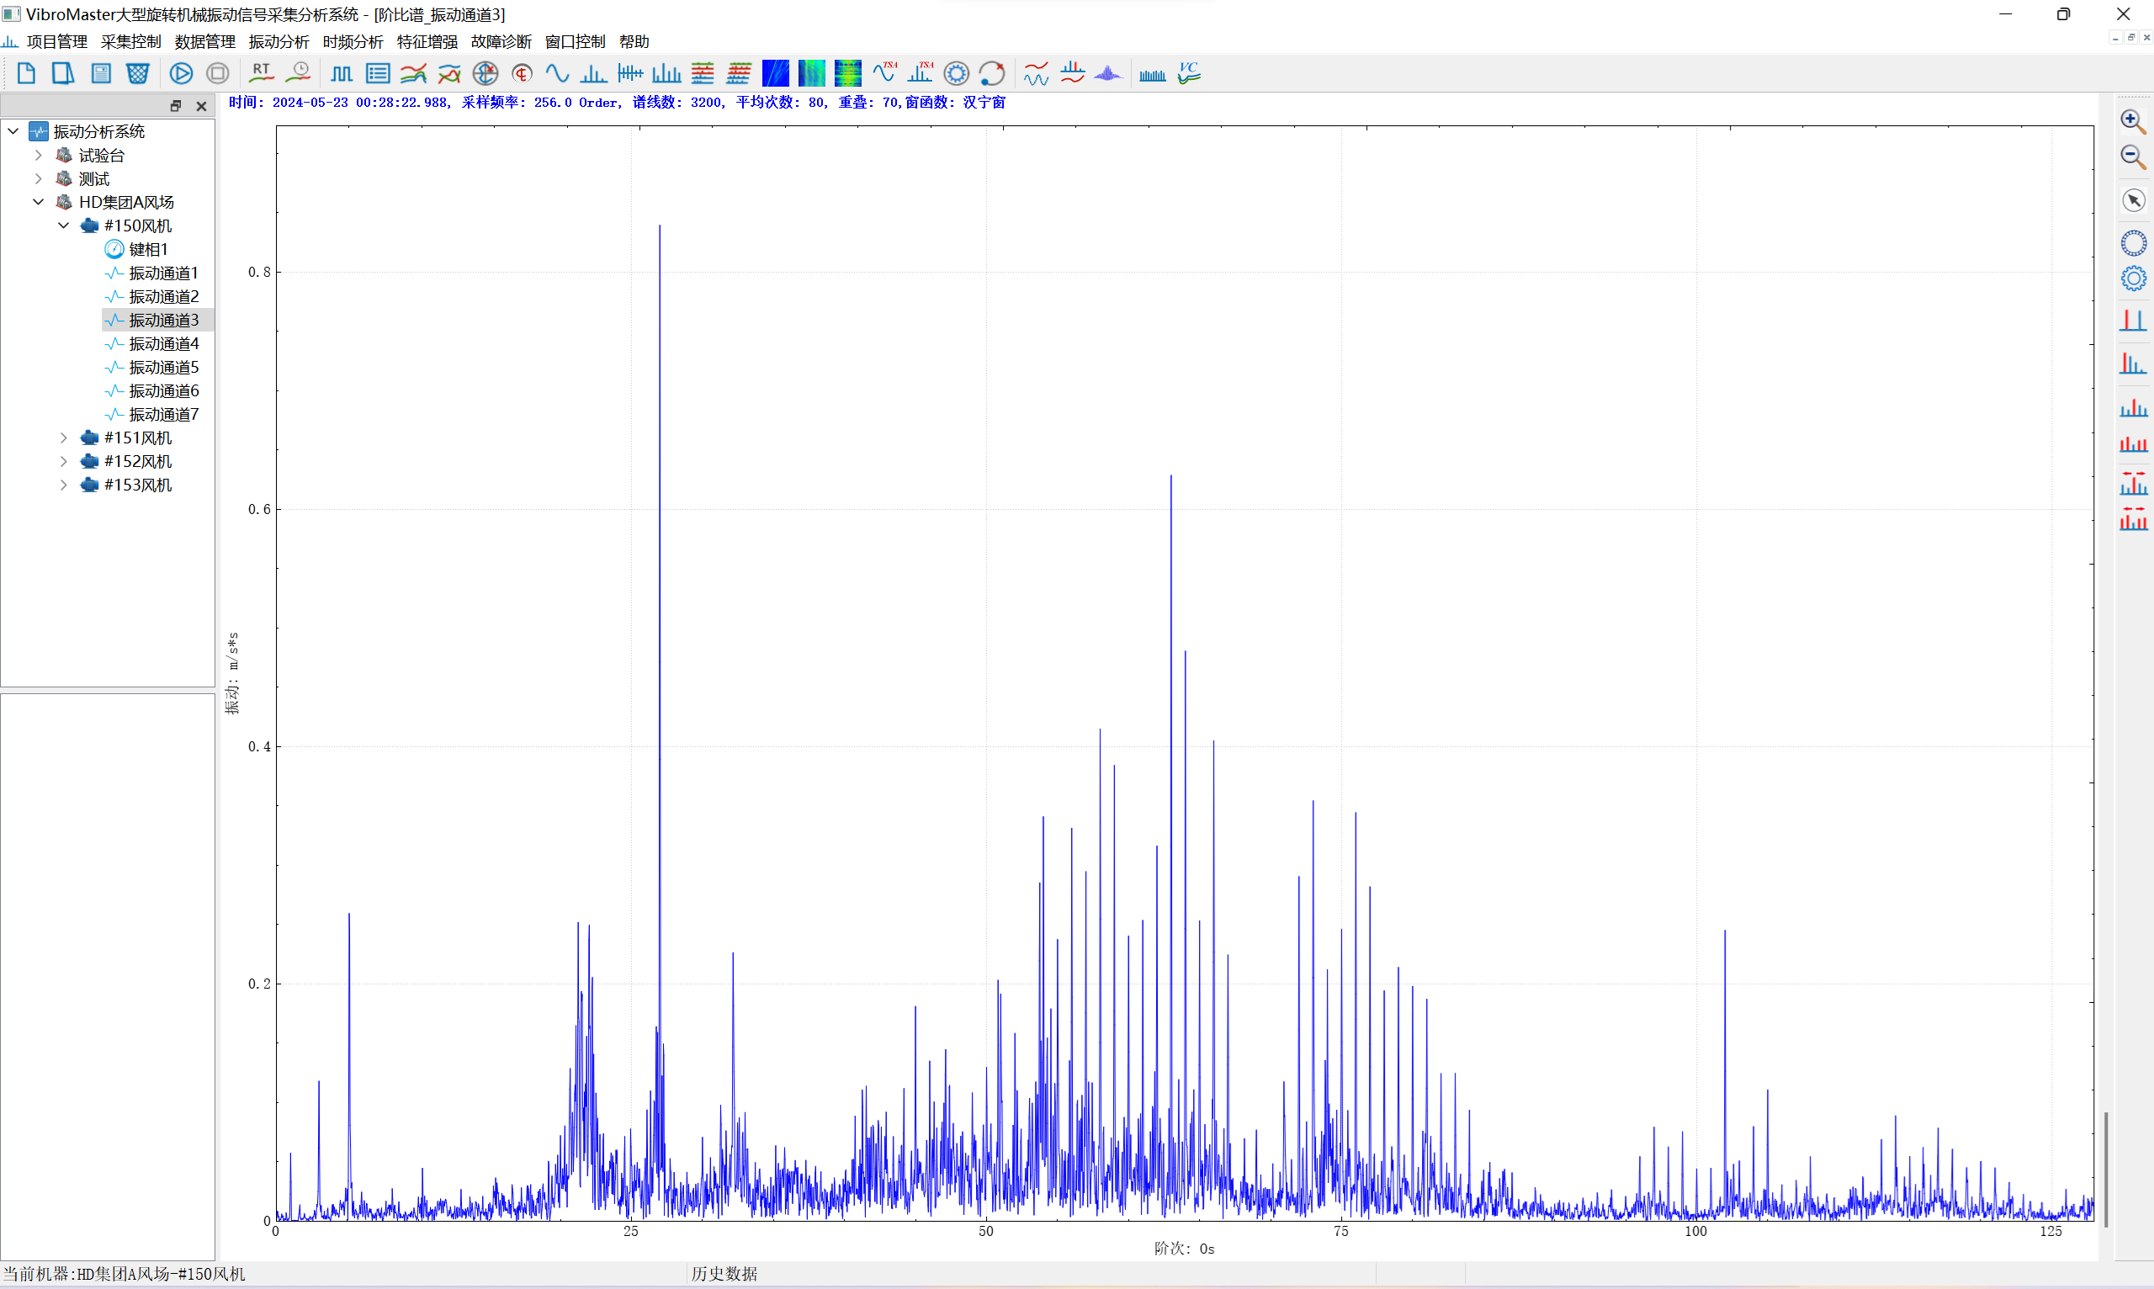Screen dimensions: 2154x1289
Task: Click the dense comb spectrum icon
Action: tap(1152, 76)
